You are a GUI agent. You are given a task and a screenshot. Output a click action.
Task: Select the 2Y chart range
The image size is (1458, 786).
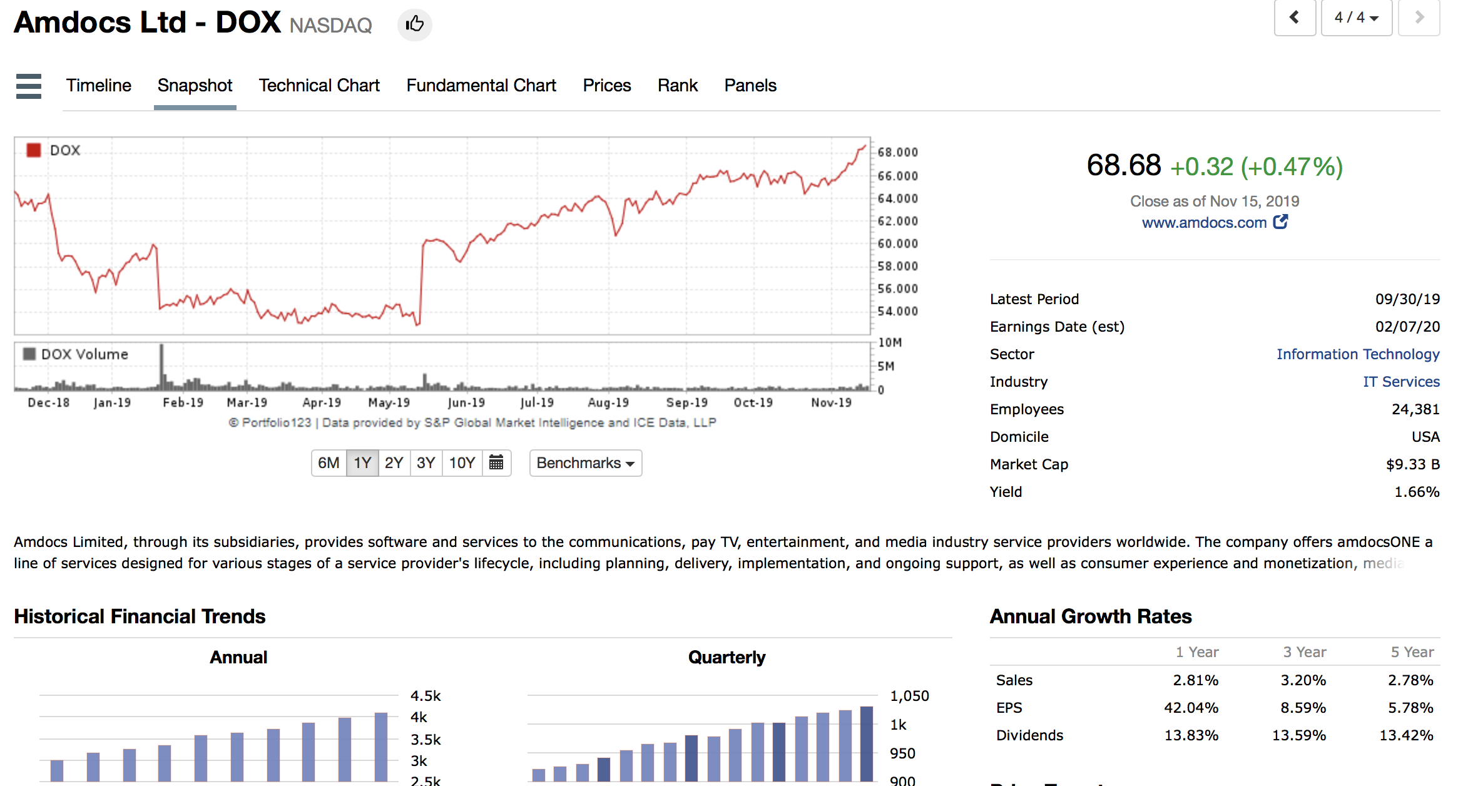[x=394, y=463]
